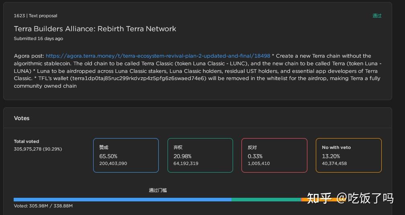Click the TFL wallet address terra1dp0taj85ruc299
This screenshot has width=405, height=215.
point(139,78)
